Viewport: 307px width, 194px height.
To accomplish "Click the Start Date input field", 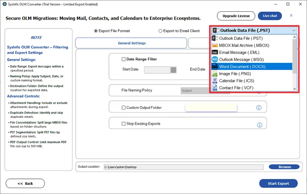I will pyautogui.click(x=157, y=70).
